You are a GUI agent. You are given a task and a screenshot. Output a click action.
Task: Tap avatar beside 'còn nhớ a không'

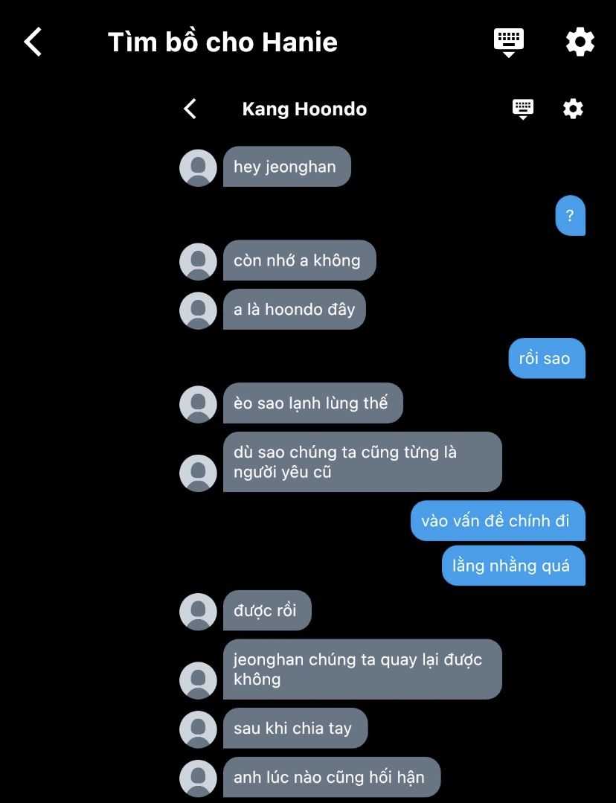pos(198,261)
